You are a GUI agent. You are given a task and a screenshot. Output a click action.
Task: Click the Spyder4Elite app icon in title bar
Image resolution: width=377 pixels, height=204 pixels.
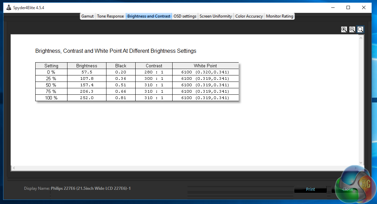pyautogui.click(x=9, y=7)
